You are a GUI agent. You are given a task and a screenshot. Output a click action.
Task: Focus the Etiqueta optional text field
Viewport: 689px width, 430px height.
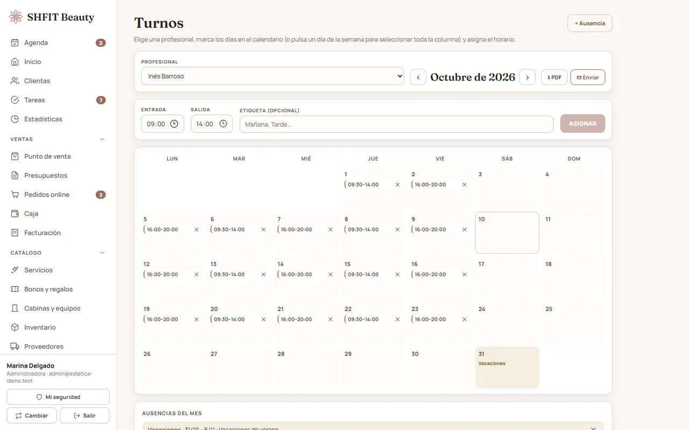tap(397, 124)
